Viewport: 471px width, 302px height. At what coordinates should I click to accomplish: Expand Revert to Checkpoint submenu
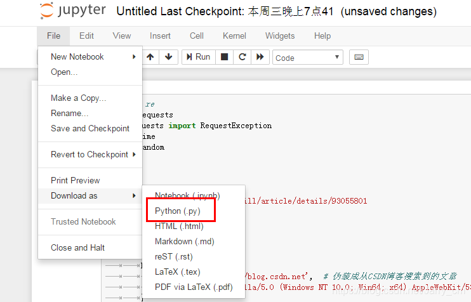coord(90,155)
